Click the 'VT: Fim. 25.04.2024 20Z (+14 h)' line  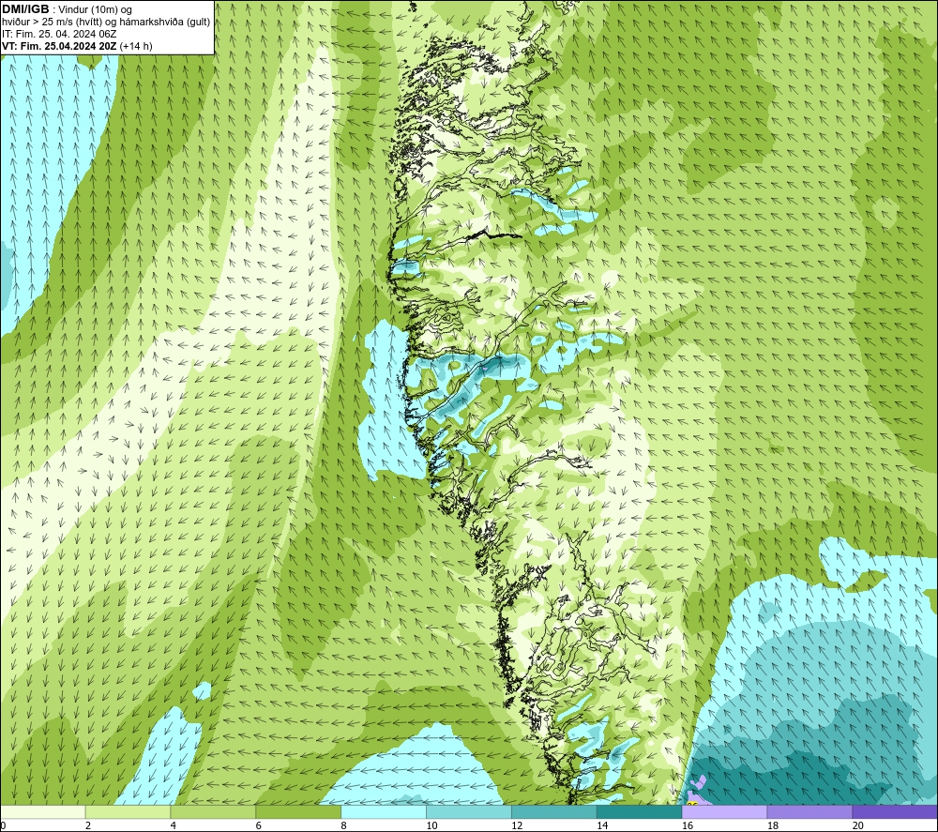coord(77,46)
